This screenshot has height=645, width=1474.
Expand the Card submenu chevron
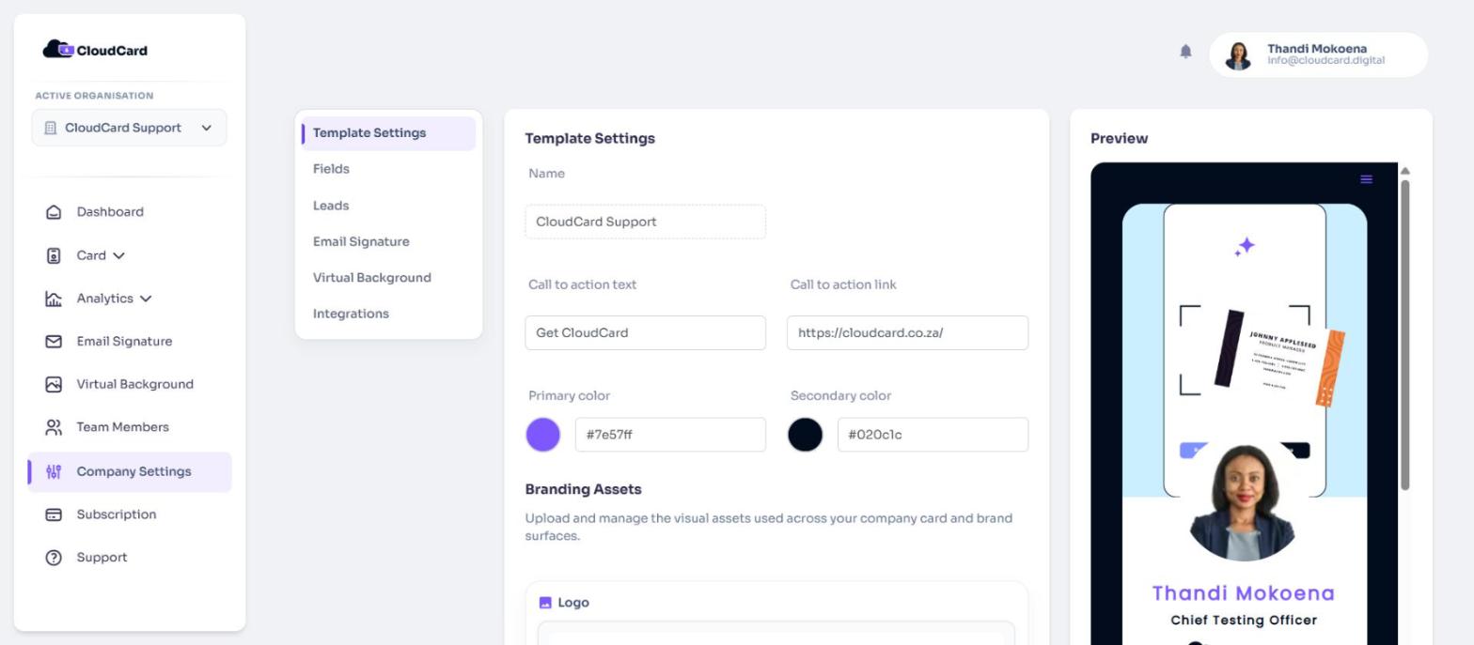(118, 255)
